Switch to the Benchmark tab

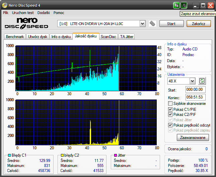(x=15, y=37)
